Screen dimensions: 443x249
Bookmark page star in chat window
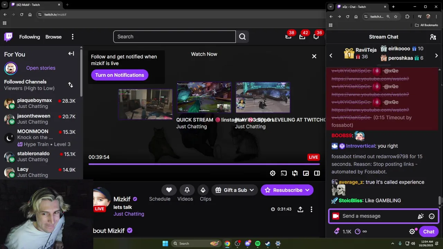coord(396,17)
